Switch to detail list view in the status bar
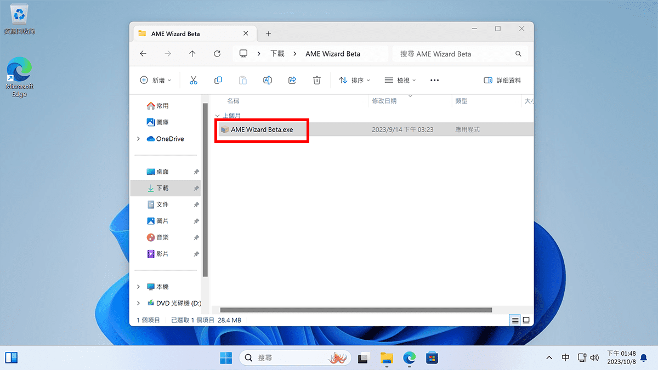Viewport: 658px width, 370px height. pyautogui.click(x=514, y=320)
